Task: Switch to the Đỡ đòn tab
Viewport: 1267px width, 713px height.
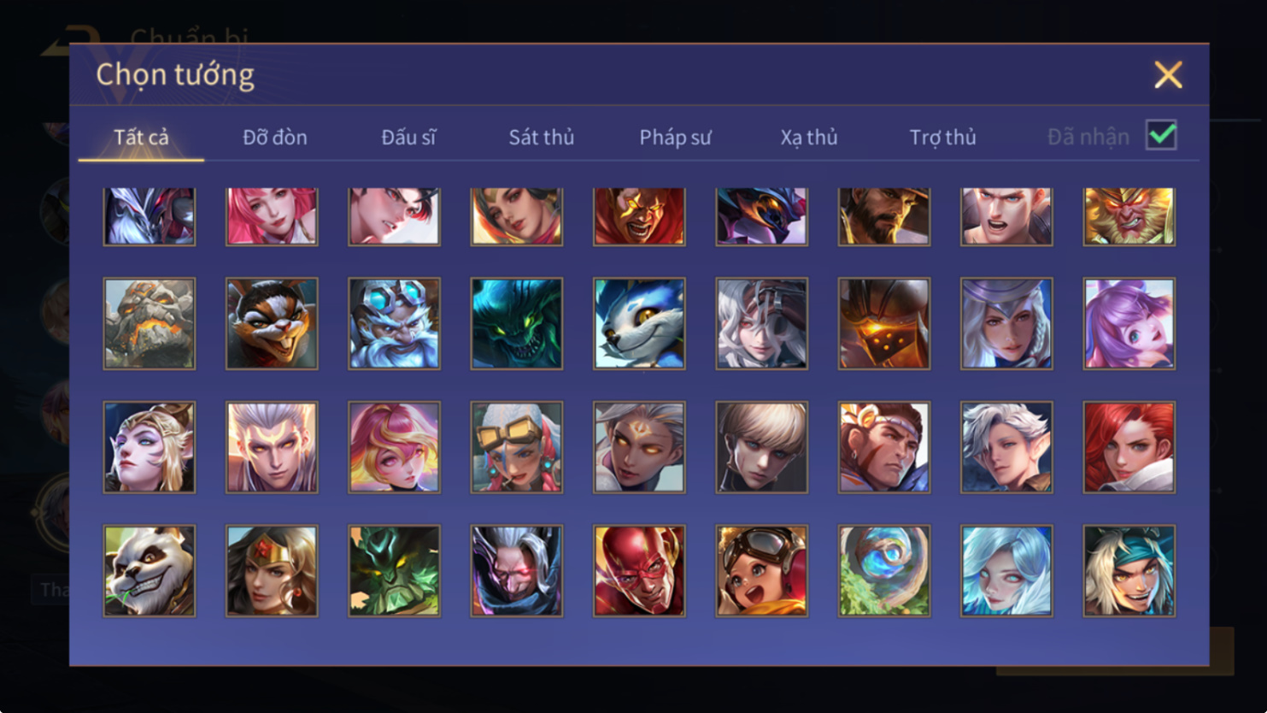Action: pyautogui.click(x=275, y=137)
